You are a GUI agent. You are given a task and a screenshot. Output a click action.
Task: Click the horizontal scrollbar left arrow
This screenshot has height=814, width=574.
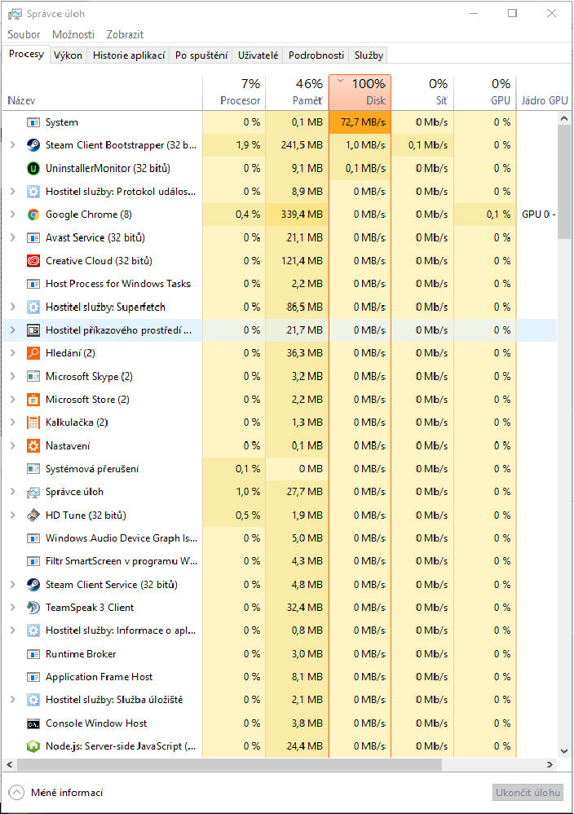tap(9, 765)
